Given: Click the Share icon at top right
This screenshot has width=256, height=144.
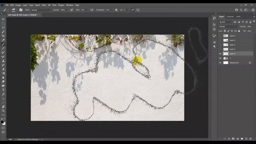Looking at the screenshot, I should [x=253, y=10].
